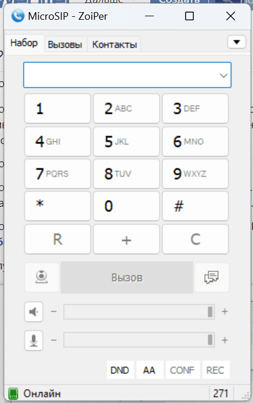The width and height of the screenshot is (253, 403).
Task: Open the main menu arrow dropdown
Action: 237,42
